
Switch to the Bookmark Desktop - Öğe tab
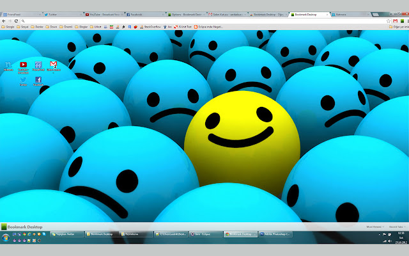[x=268, y=15]
